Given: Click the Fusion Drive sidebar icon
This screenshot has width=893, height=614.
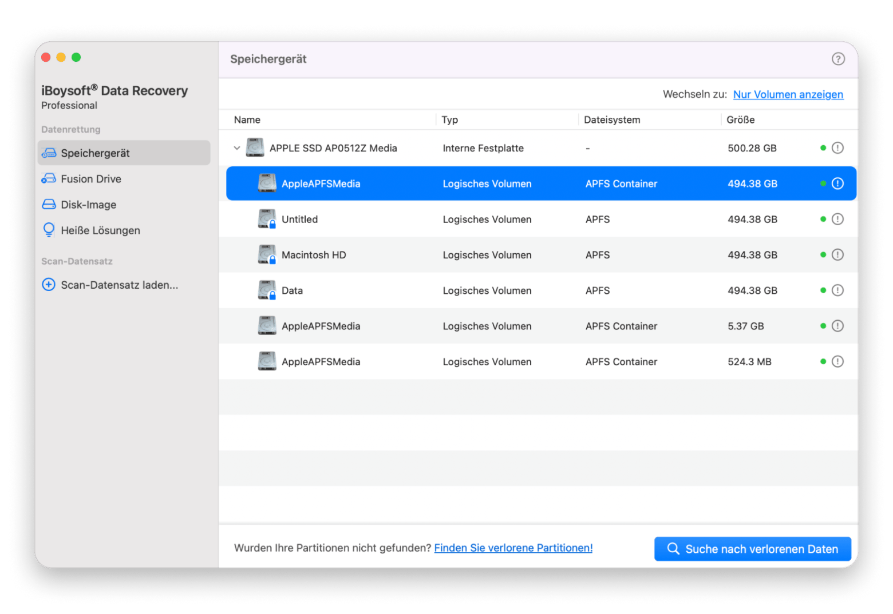Looking at the screenshot, I should click(x=49, y=179).
